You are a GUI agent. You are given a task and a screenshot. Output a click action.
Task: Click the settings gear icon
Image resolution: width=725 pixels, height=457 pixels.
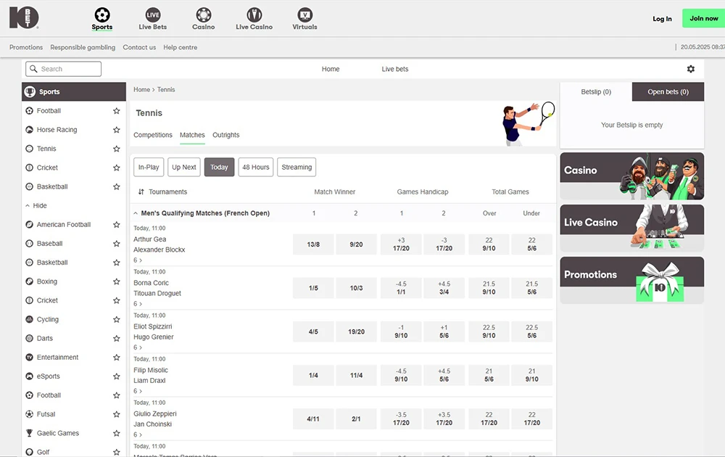coord(690,69)
